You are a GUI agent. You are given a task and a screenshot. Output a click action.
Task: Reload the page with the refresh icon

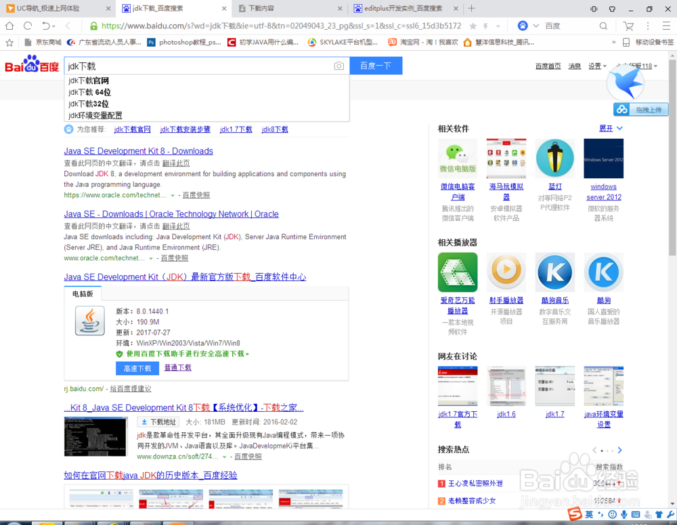[28, 26]
